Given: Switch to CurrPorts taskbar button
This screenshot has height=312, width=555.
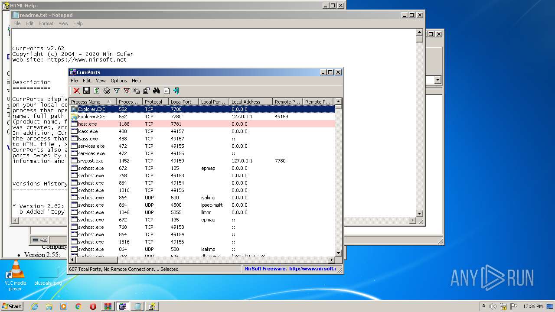Looking at the screenshot, I should click(123, 306).
